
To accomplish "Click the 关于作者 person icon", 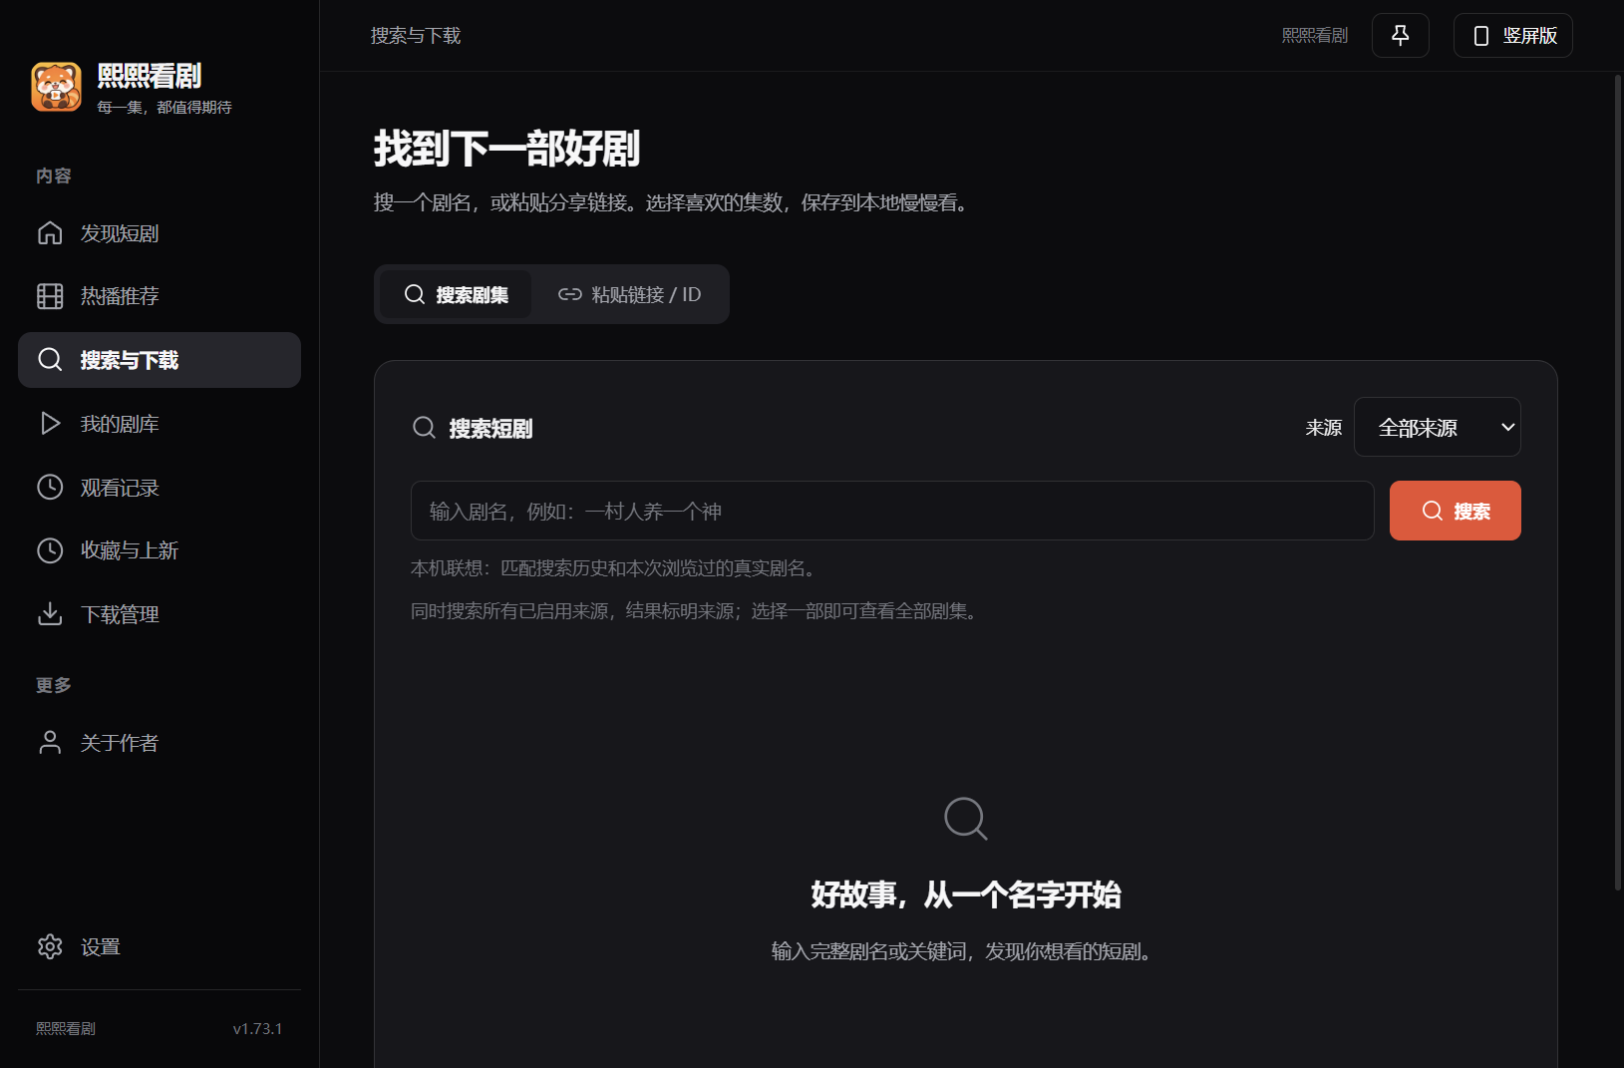I will point(50,743).
